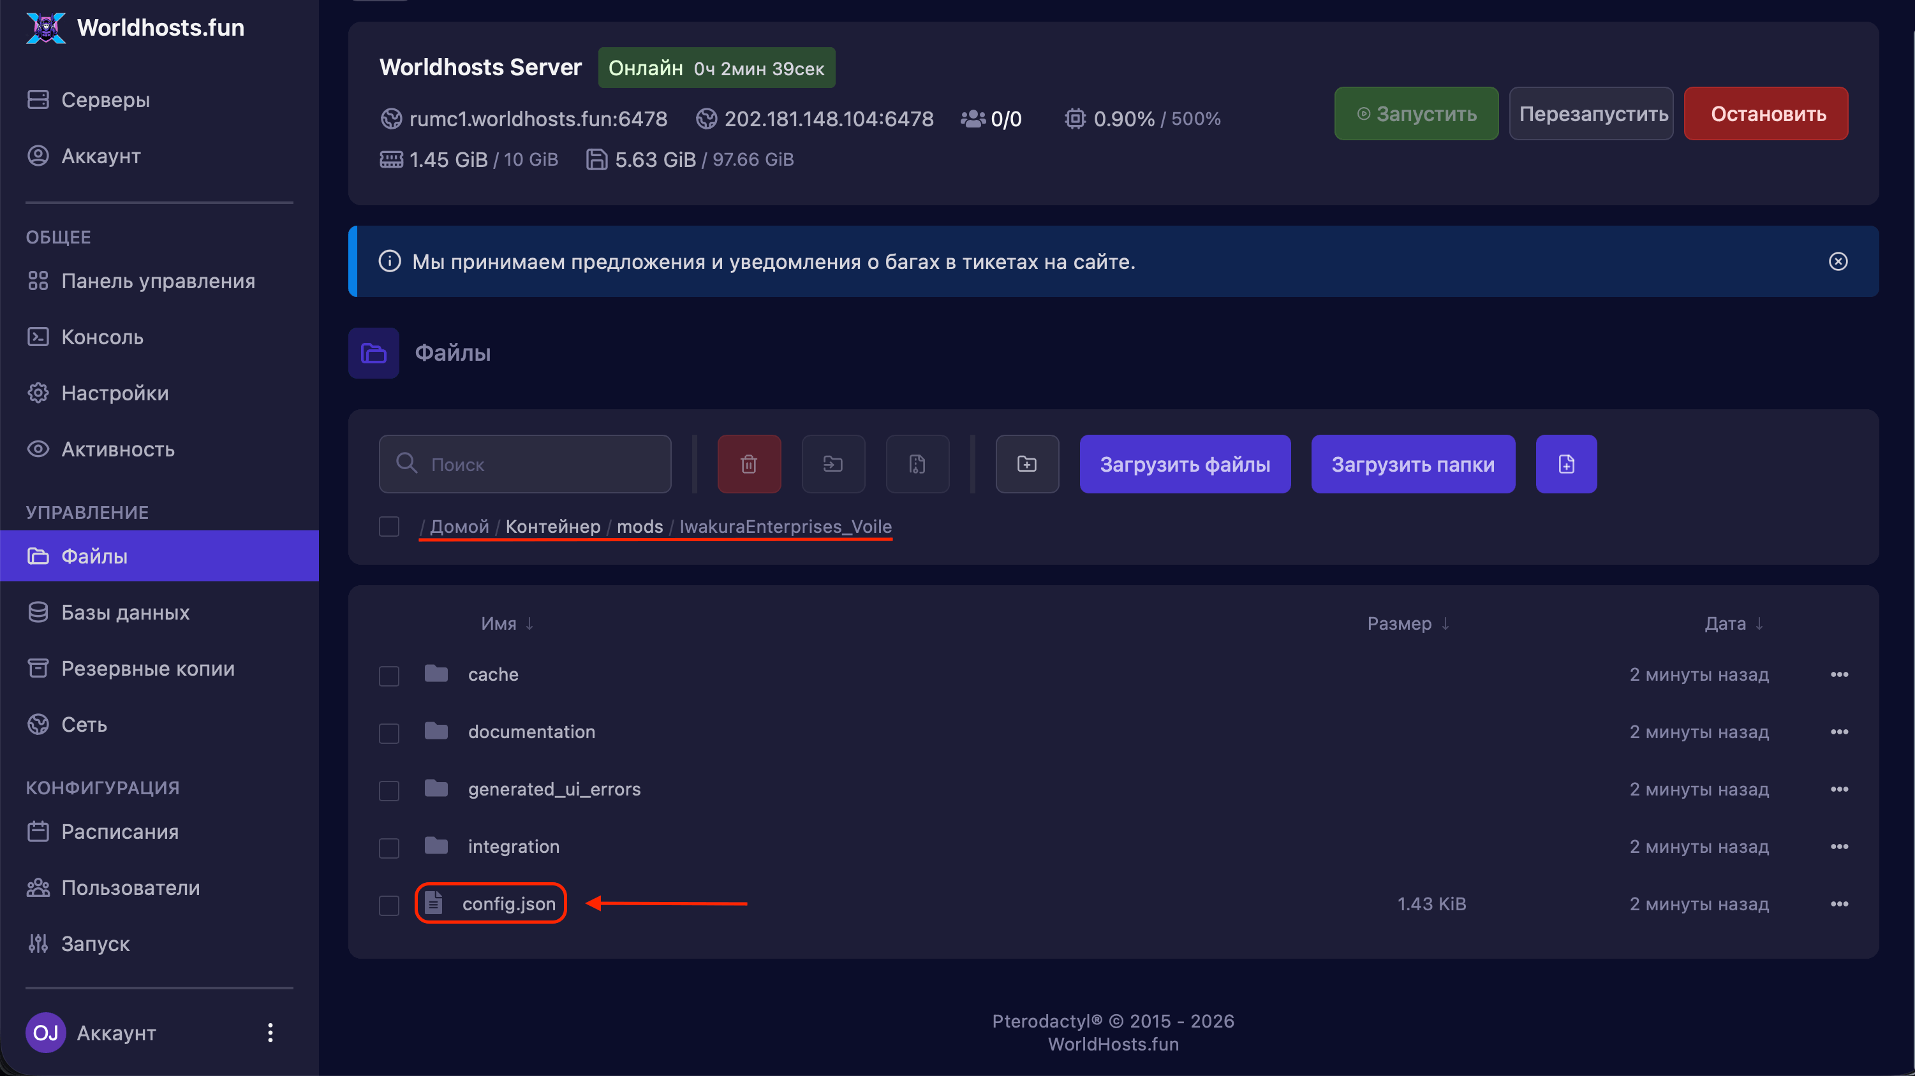Click the new file icon button

1565,463
